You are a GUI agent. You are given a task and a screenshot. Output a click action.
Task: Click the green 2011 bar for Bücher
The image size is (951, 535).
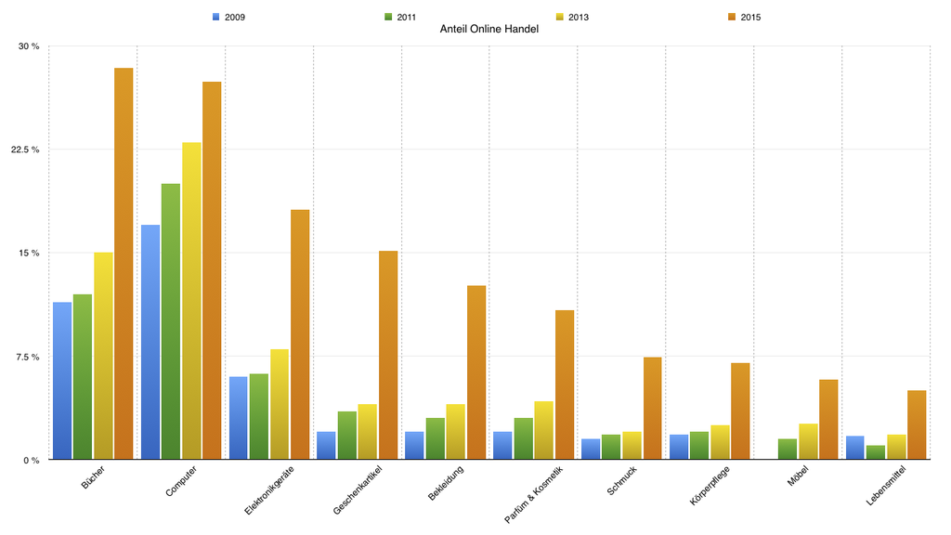coord(83,376)
